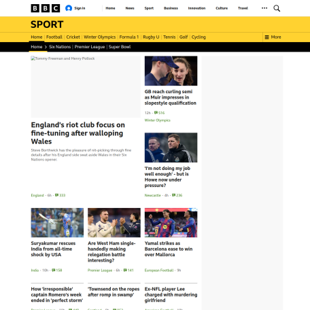Select Cricket in sport navigation
310x310 pixels.
(73, 37)
